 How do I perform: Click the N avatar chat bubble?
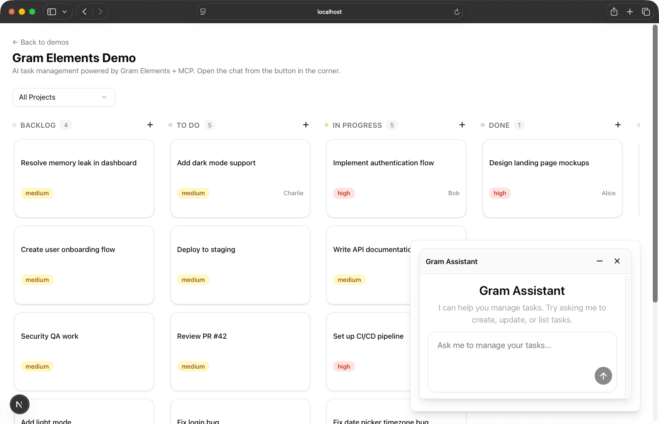19,404
